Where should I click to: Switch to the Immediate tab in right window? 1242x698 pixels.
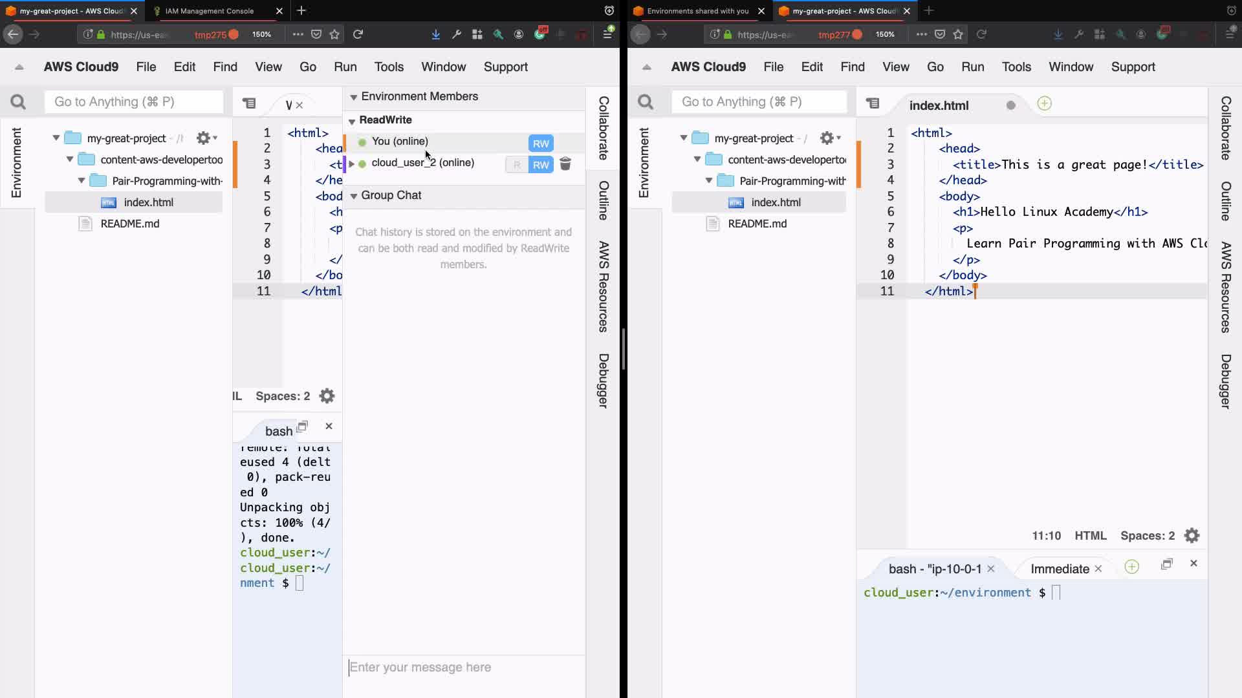(x=1059, y=569)
